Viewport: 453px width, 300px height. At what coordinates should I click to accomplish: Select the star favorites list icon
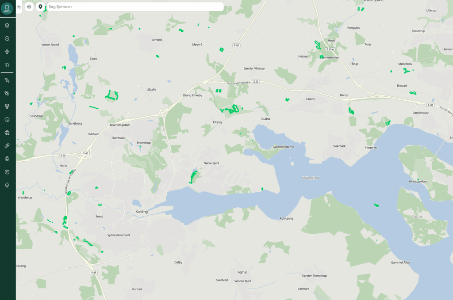click(x=7, y=65)
